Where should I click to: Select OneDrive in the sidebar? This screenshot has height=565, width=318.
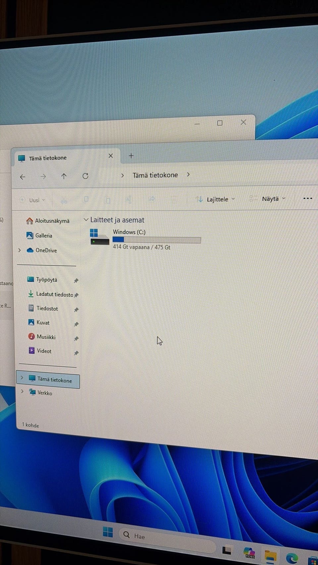pyautogui.click(x=42, y=250)
